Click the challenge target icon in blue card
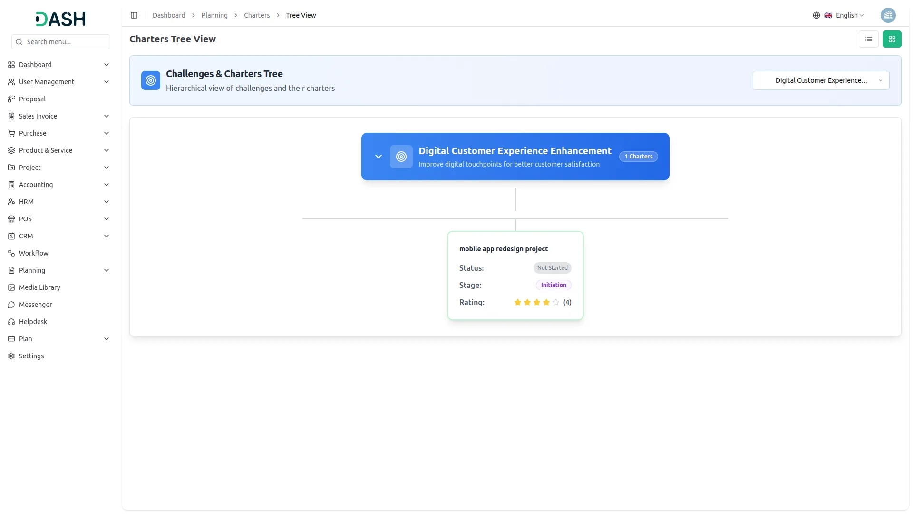Image resolution: width=913 pixels, height=514 pixels. point(401,157)
